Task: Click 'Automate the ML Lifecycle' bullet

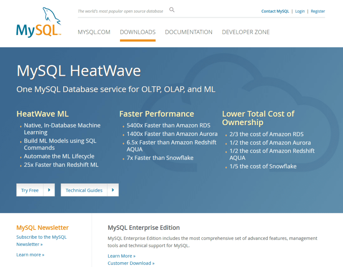Action: click(59, 156)
